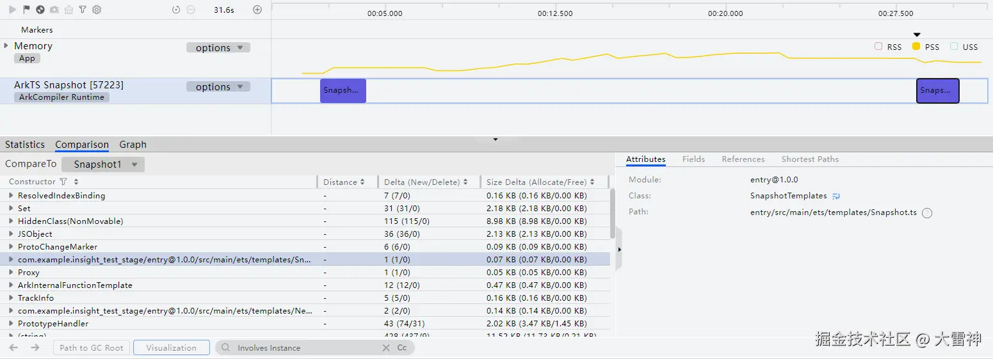
Task: Click the ArkCompiler Runtime tag
Action: coord(61,97)
